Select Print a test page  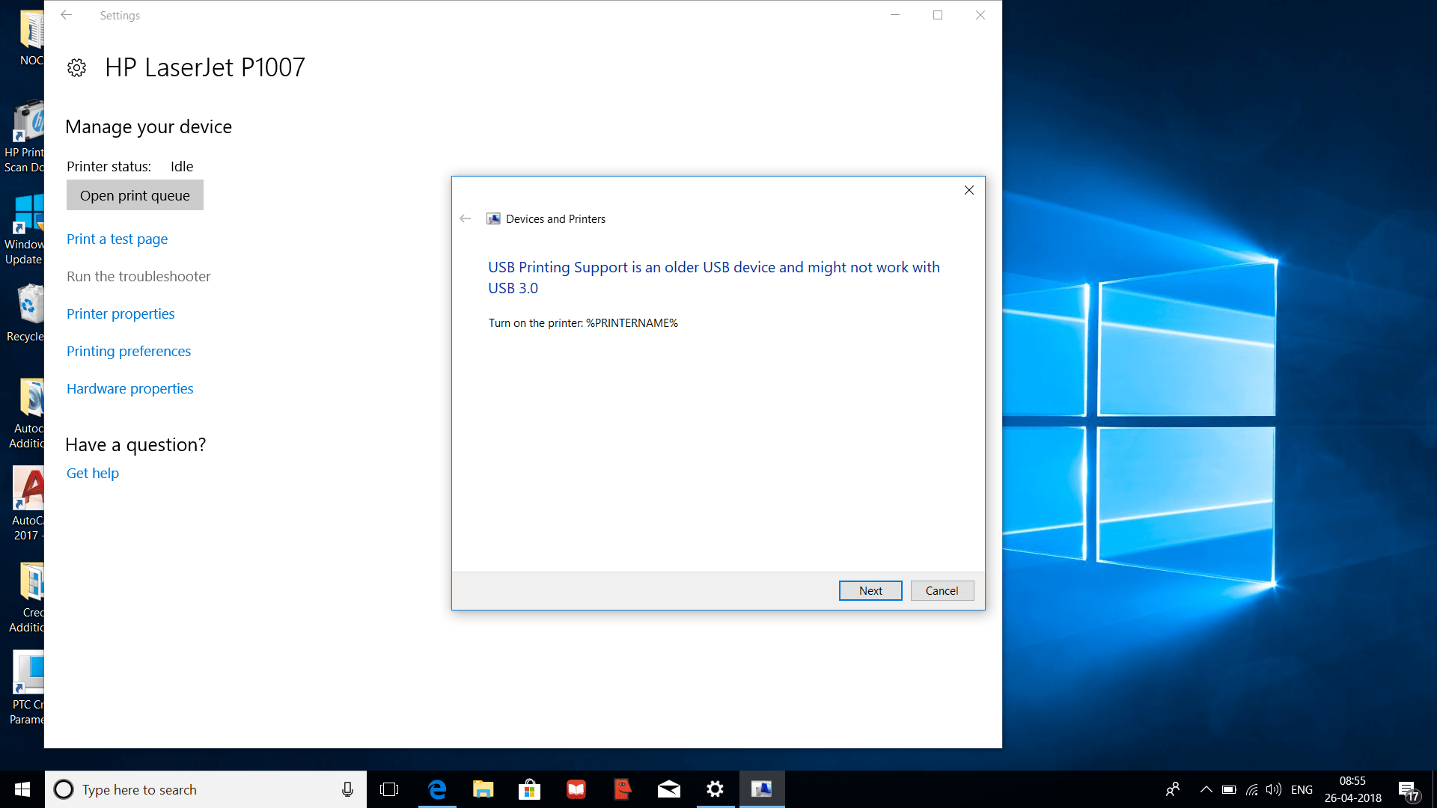pyautogui.click(x=117, y=239)
